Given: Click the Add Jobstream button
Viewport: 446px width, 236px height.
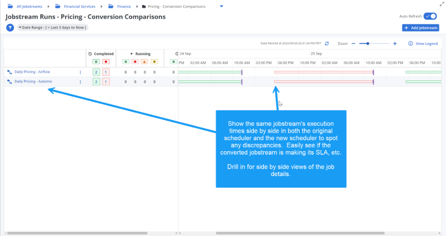Looking at the screenshot, I should 421,28.
